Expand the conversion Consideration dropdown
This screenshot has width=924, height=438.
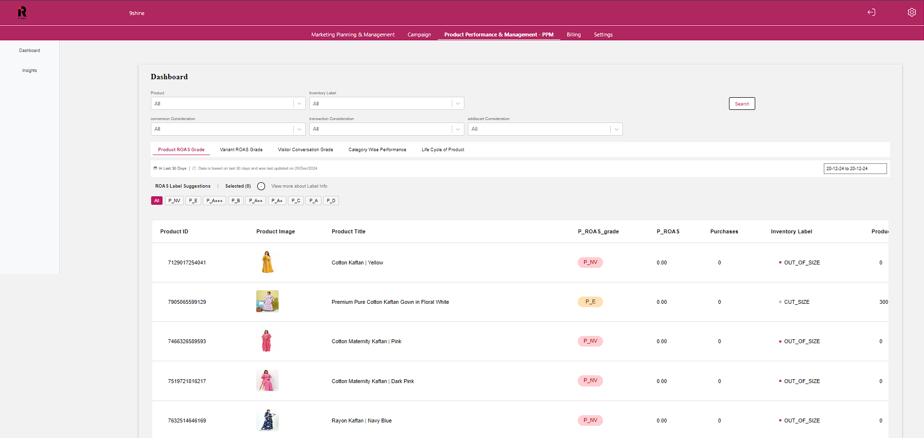pos(228,129)
